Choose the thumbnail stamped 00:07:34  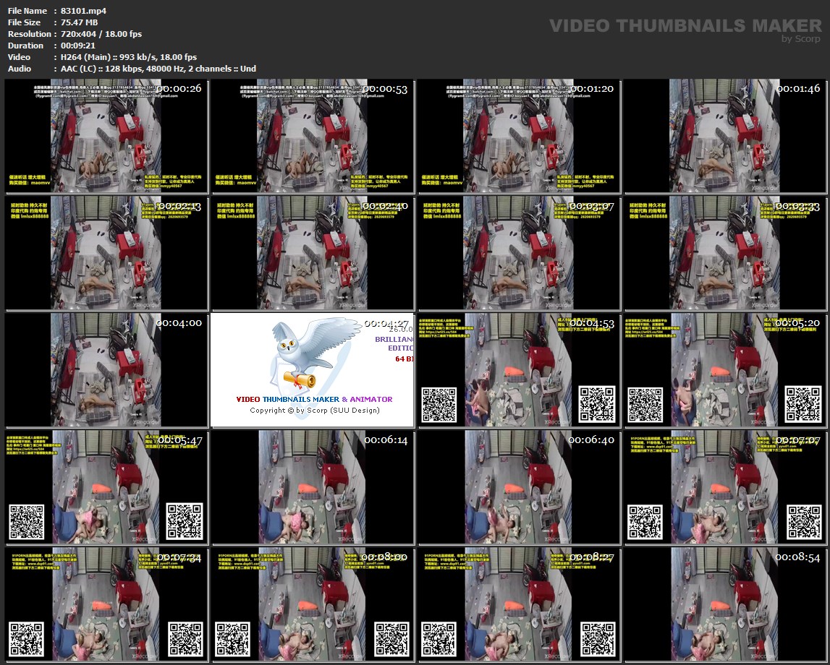tap(106, 604)
